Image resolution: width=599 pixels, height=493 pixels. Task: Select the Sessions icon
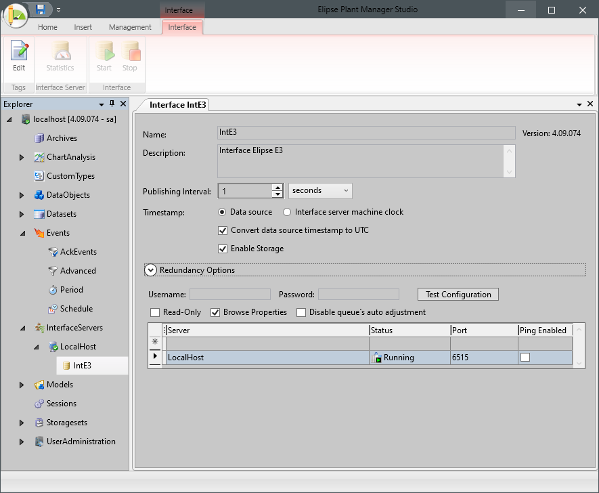click(x=39, y=404)
